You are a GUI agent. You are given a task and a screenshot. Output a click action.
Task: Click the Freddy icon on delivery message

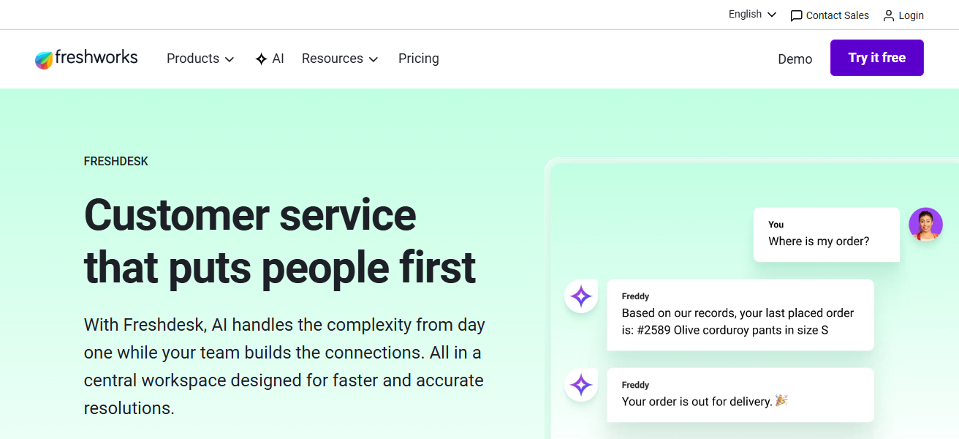click(580, 385)
